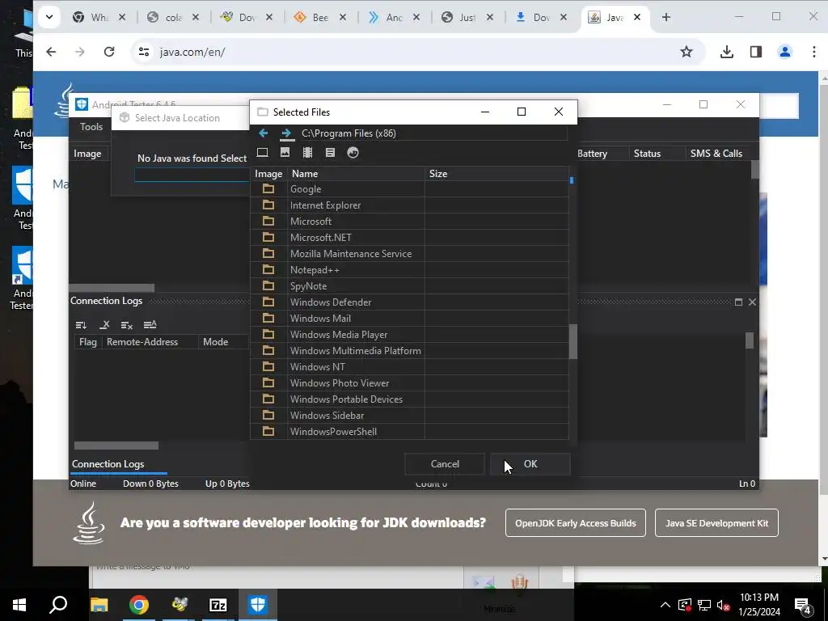The width and height of the screenshot is (828, 621).
Task: Click the clear list icon in Connection Logs
Action: click(127, 325)
